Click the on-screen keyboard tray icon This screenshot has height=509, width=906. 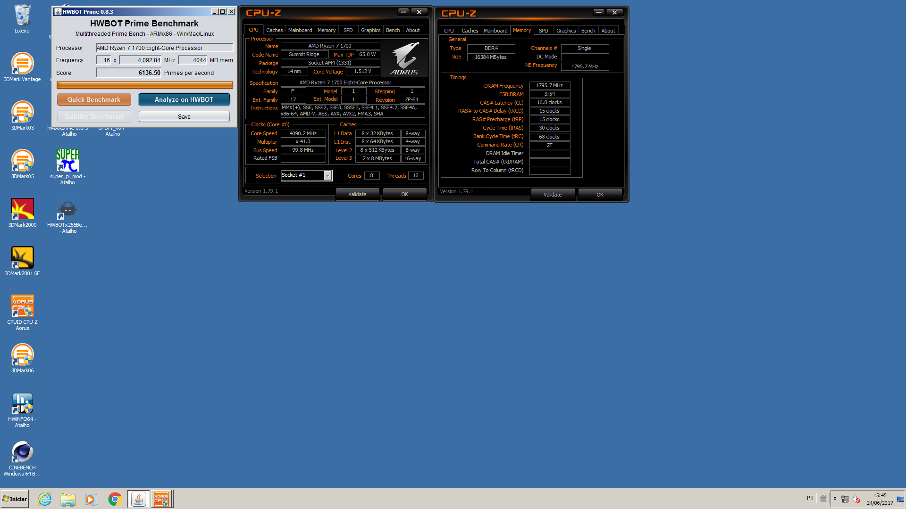coord(823,499)
